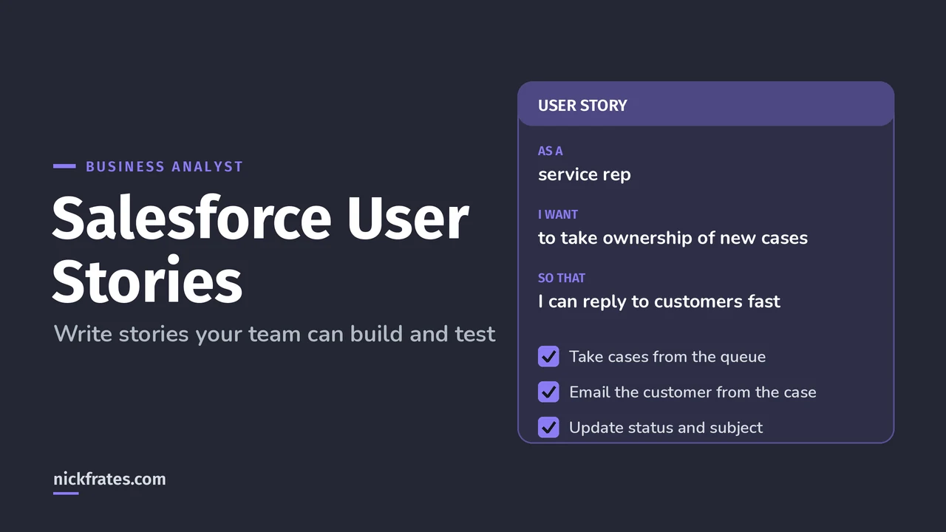Click the 'USER STORY' card header
Screen dimensions: 946x532
point(706,104)
